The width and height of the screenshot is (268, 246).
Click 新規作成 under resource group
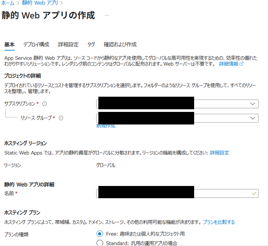(106, 126)
